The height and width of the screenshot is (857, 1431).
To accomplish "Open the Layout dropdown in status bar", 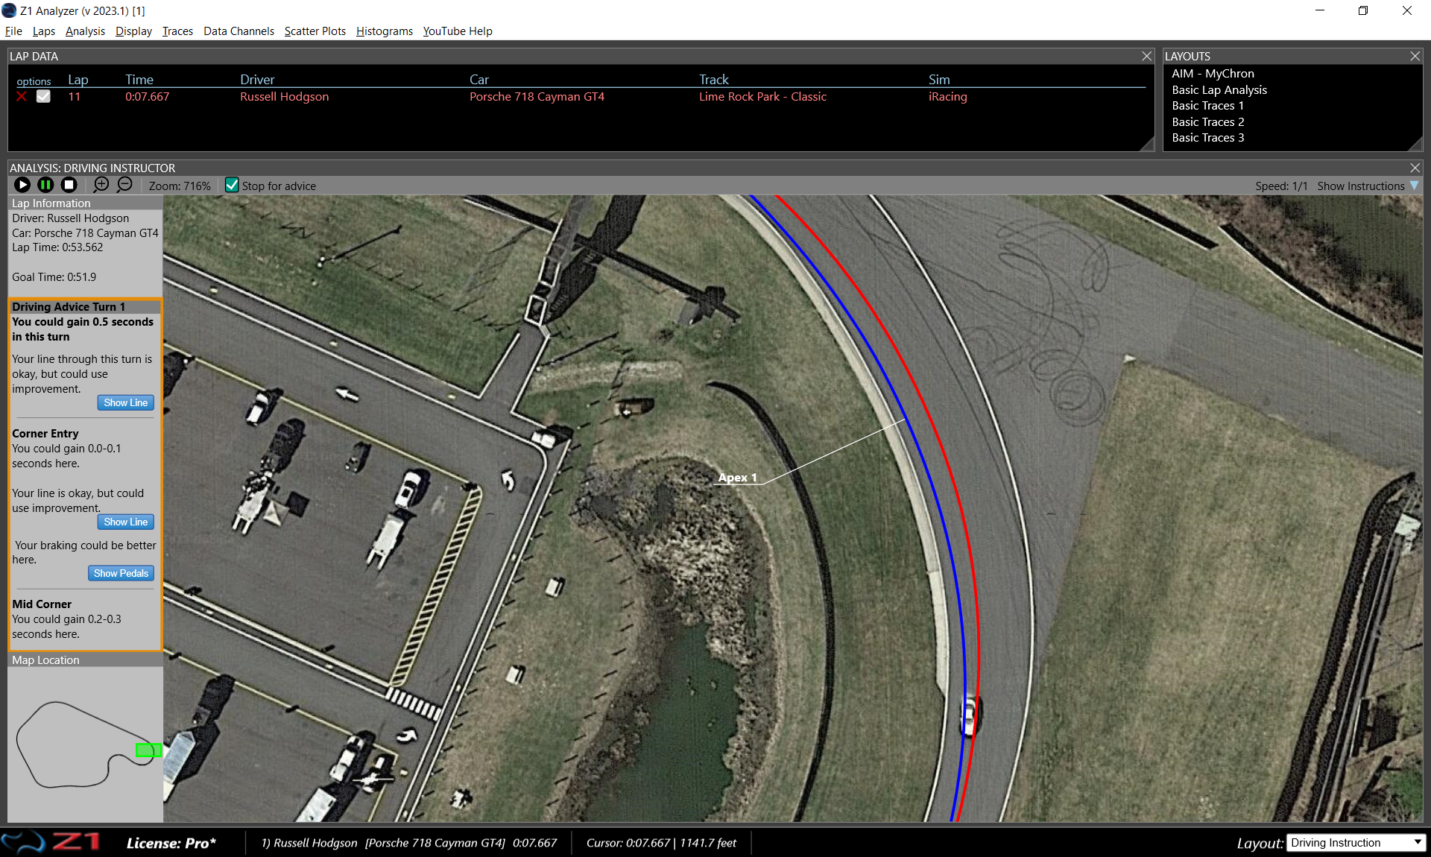I will coord(1356,843).
